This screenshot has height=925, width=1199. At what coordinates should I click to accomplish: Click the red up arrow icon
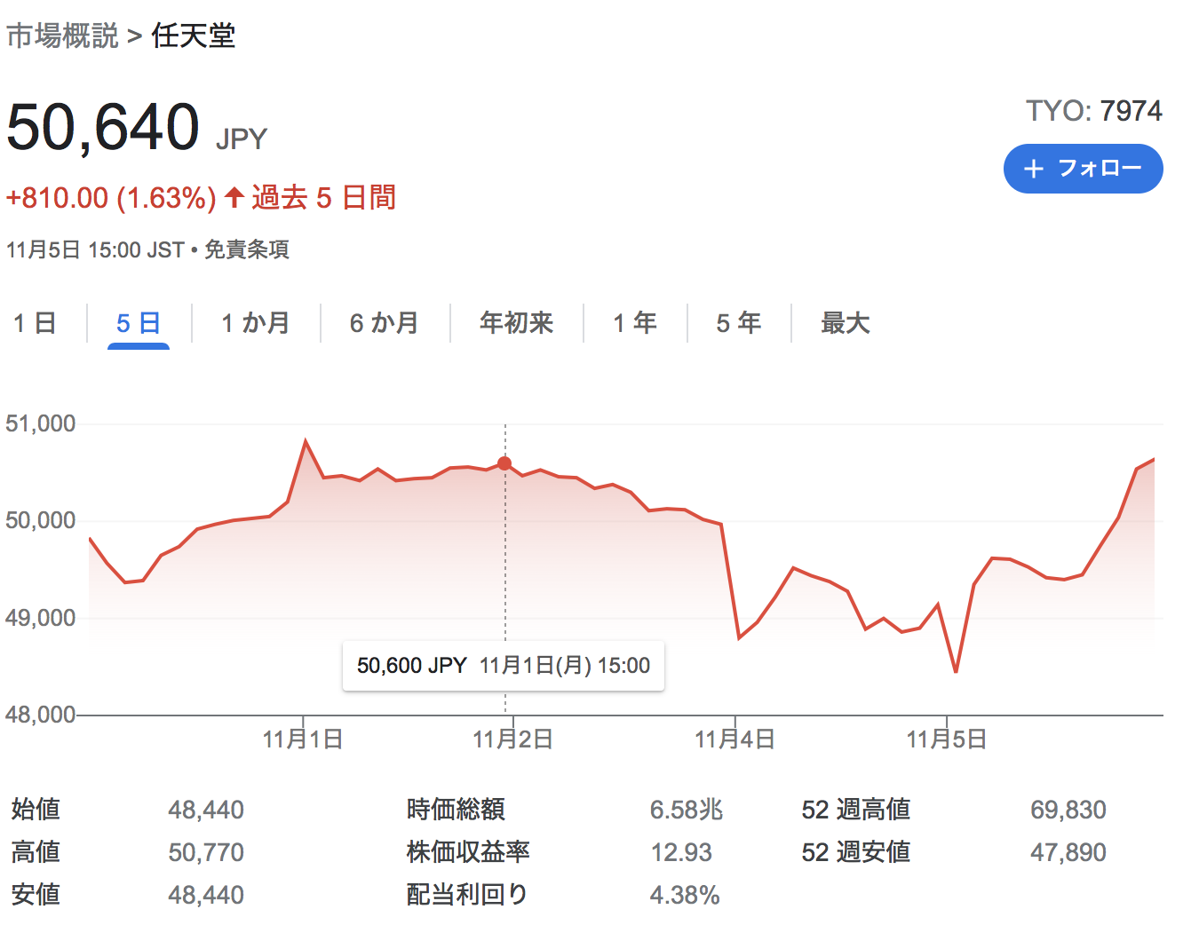tap(234, 197)
